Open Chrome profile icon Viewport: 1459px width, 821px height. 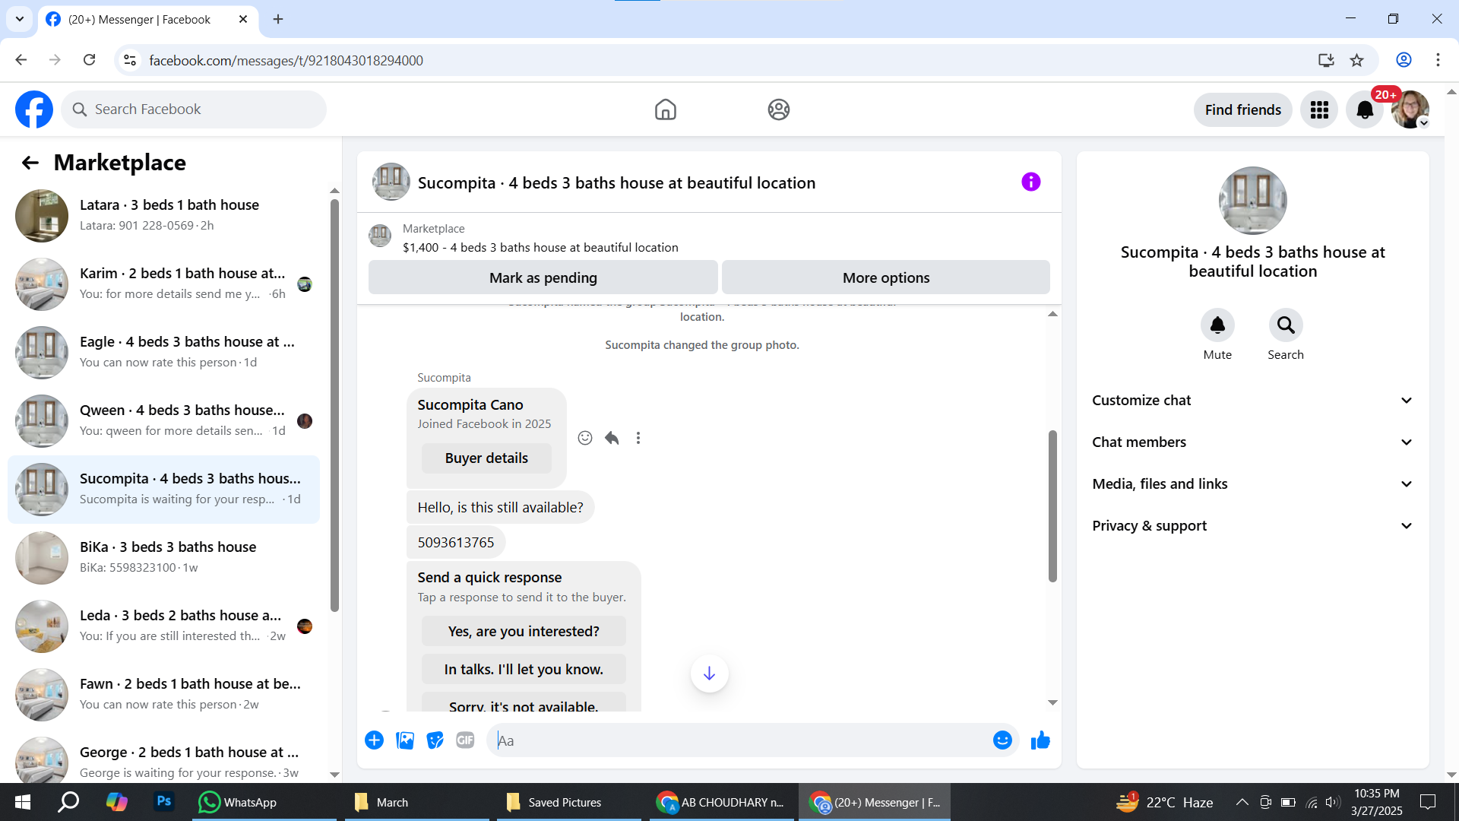point(1404,60)
